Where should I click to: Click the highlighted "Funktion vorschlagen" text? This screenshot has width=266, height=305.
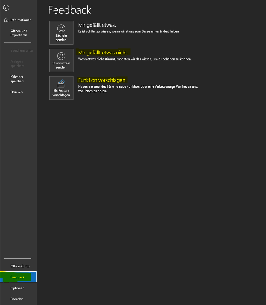(102, 80)
